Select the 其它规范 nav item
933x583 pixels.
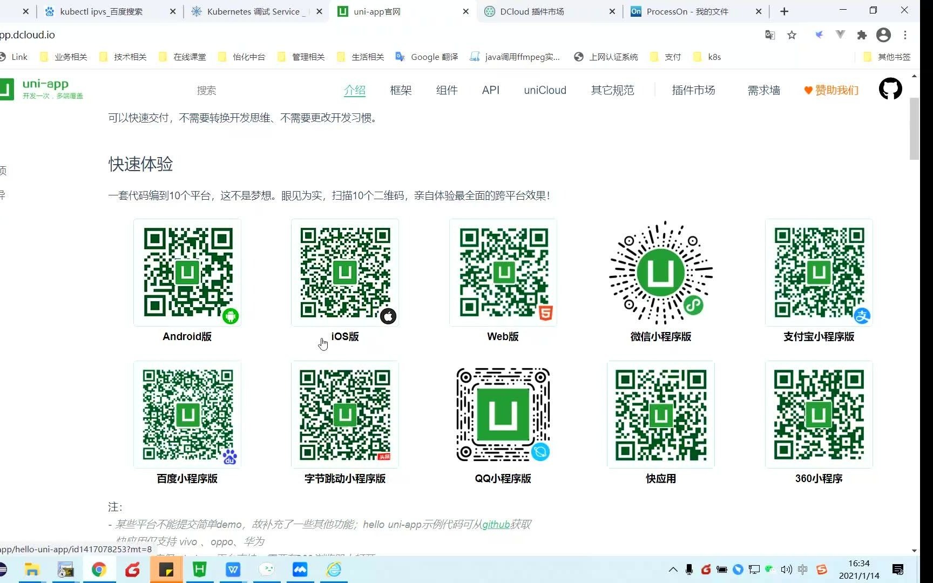coord(613,90)
